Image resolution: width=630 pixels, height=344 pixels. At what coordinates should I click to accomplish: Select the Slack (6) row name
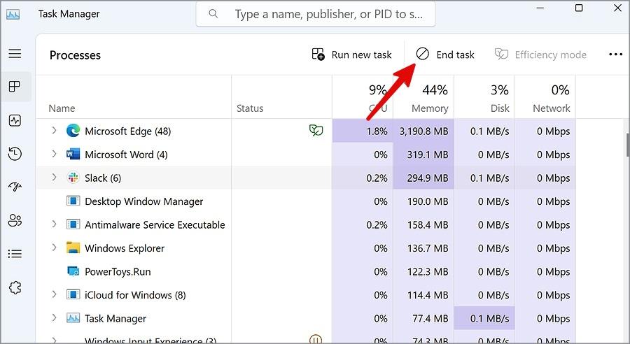[103, 178]
